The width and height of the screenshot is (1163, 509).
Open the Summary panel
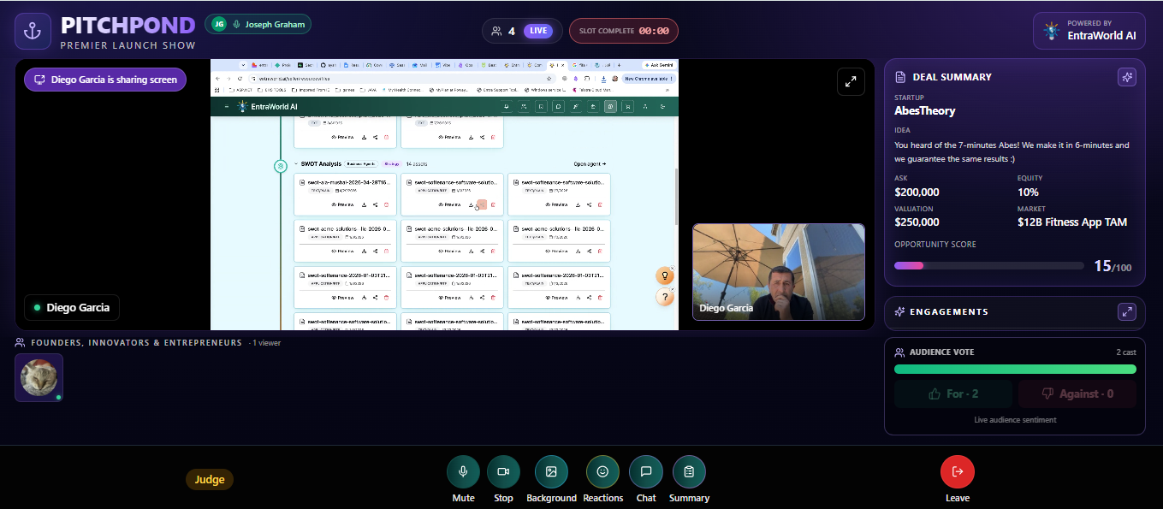(x=689, y=471)
